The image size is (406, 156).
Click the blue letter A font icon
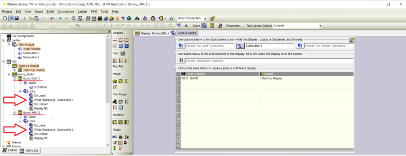tap(186, 26)
